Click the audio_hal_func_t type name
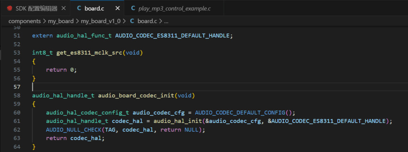 [84, 35]
